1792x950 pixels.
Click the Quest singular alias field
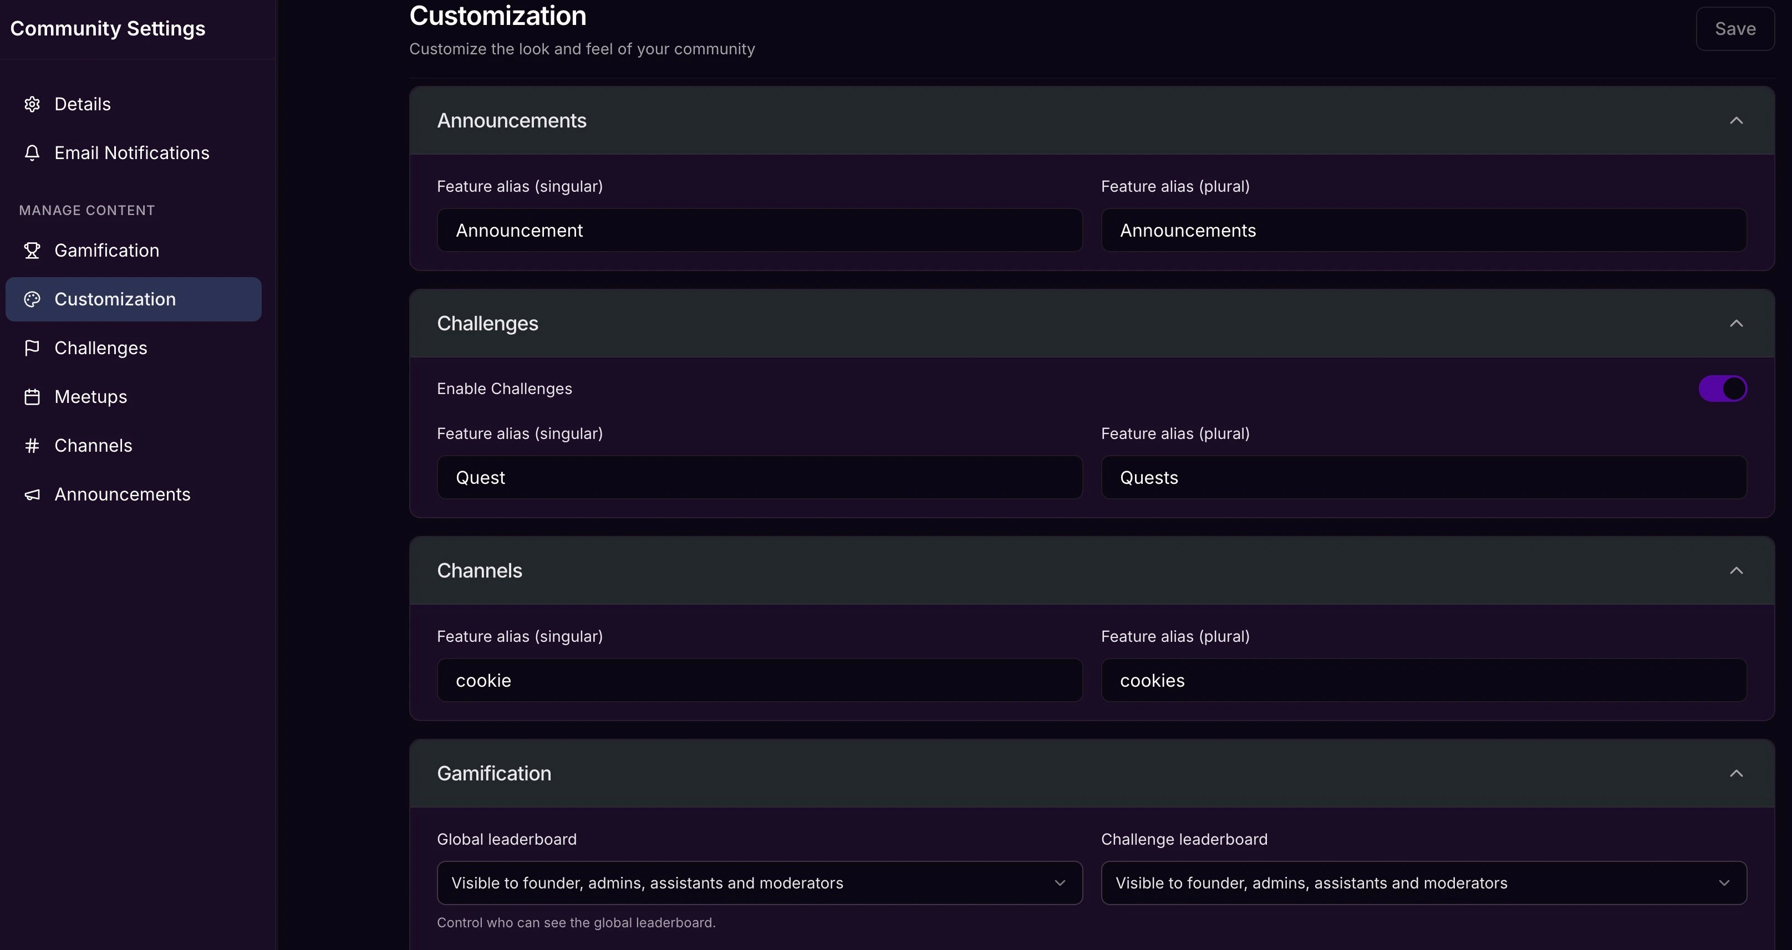(759, 478)
